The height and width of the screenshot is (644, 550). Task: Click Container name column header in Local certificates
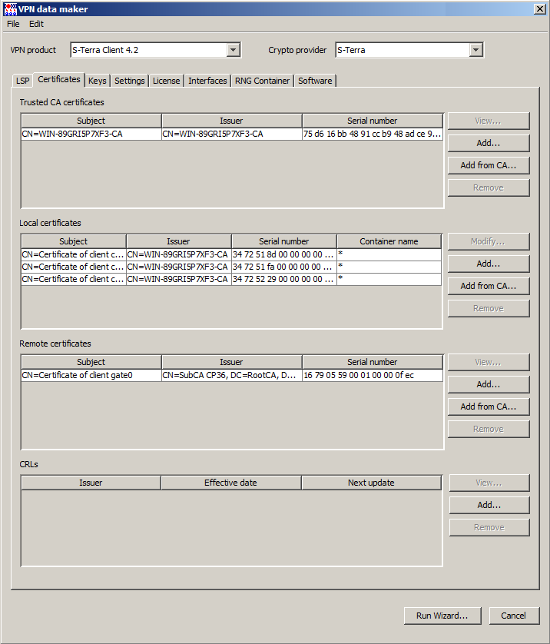(x=389, y=241)
